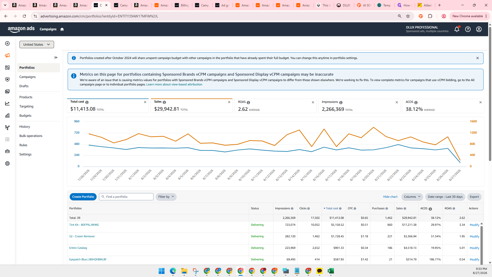492x277 pixels.
Task: Open the network nodes icon in left rail
Action: tap(7, 127)
